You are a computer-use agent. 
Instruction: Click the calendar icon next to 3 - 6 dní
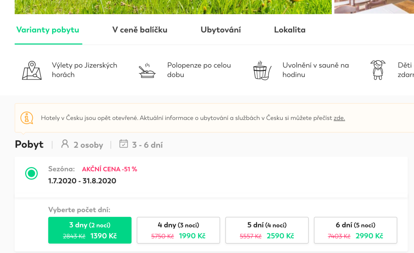[x=124, y=144]
